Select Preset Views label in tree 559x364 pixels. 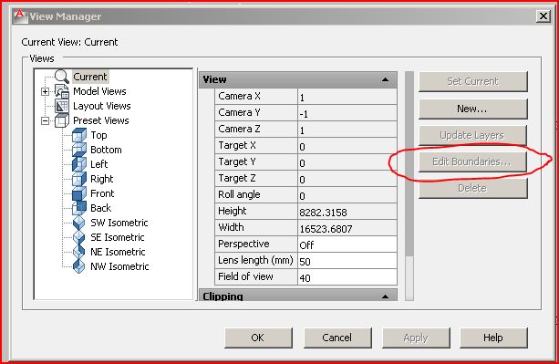pos(101,120)
